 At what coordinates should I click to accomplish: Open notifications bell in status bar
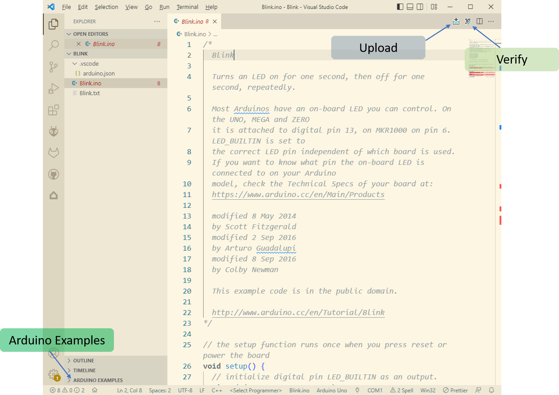coord(491,390)
